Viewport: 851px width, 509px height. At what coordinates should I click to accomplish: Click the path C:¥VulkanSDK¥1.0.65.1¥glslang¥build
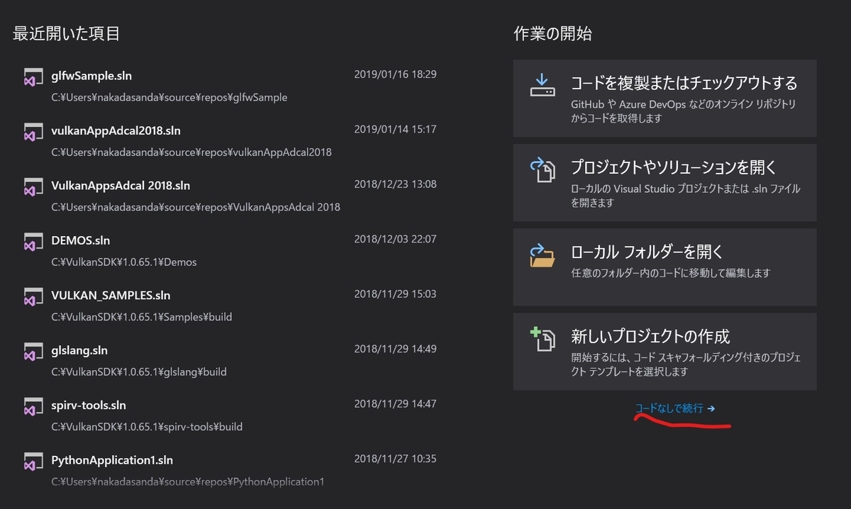click(x=138, y=372)
